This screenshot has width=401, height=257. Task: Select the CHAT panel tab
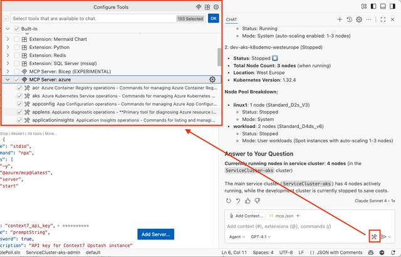click(x=231, y=20)
